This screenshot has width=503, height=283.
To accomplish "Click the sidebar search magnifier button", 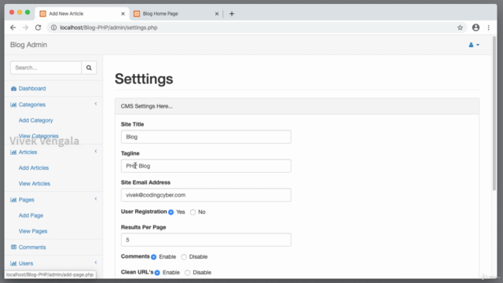I will 89,68.
